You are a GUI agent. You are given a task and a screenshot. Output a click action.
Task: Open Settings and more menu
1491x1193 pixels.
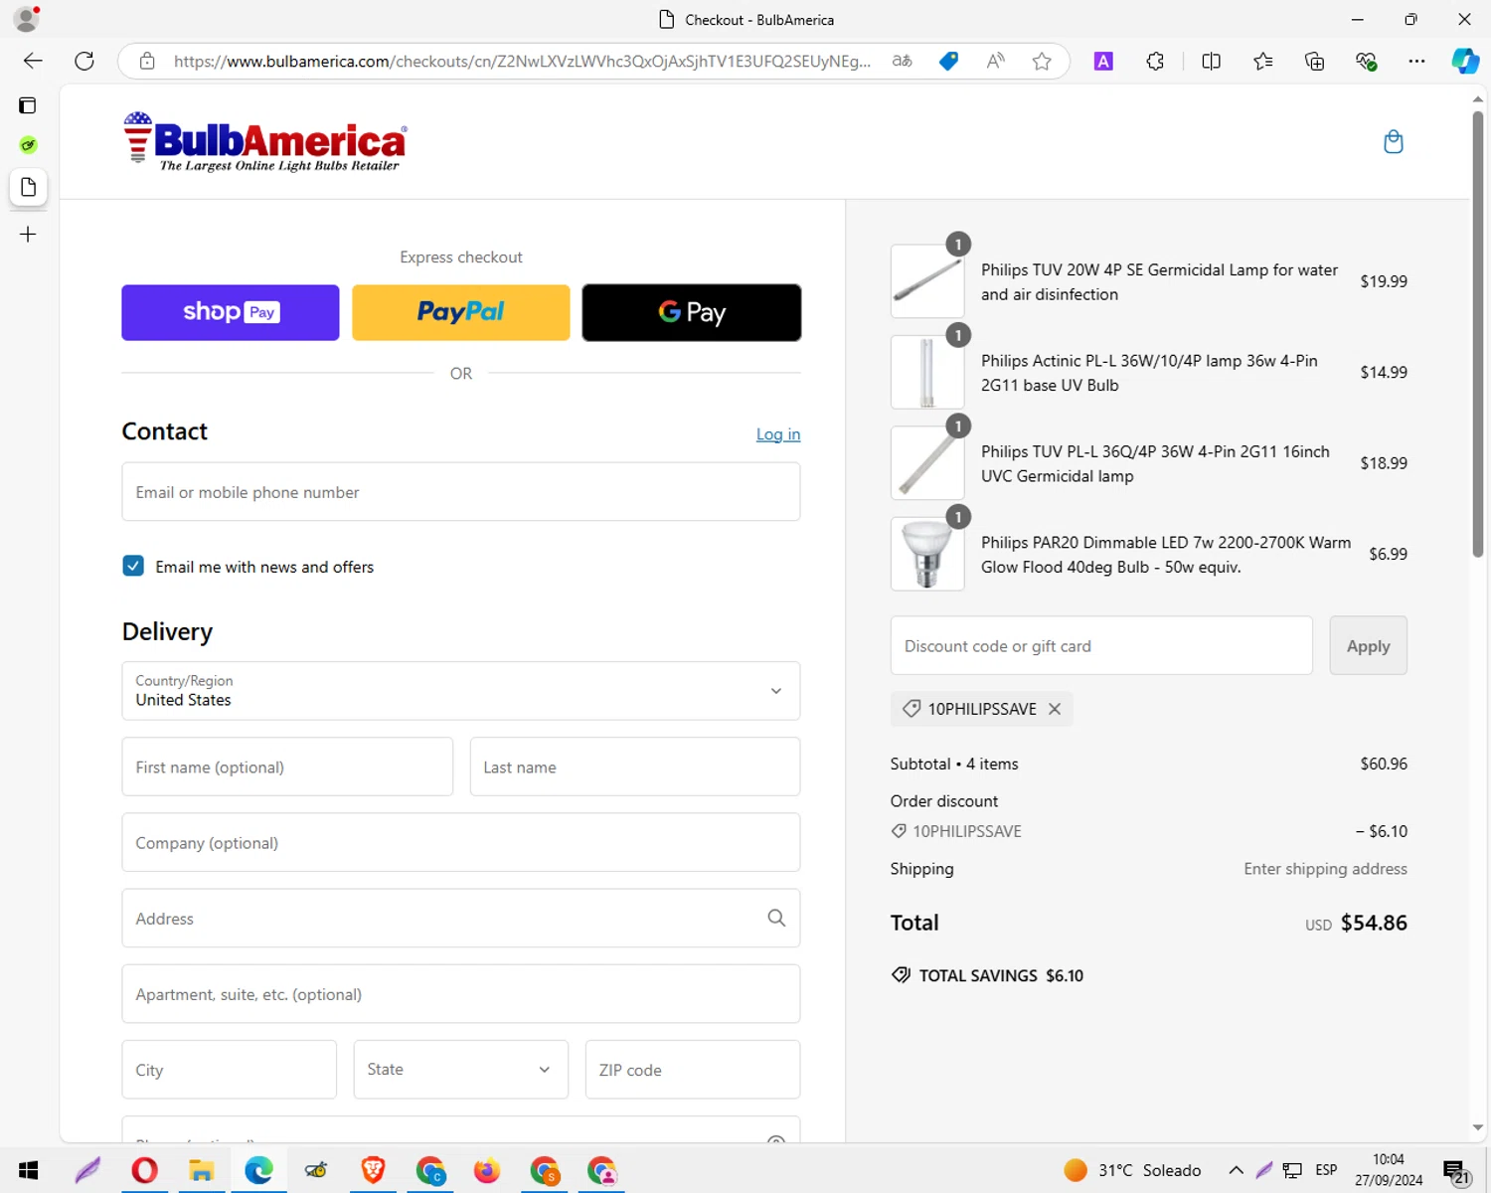click(x=1416, y=61)
